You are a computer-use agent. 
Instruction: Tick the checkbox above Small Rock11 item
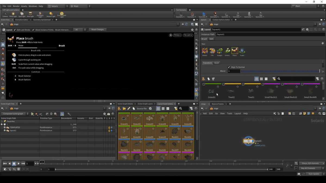pos(263,84)
